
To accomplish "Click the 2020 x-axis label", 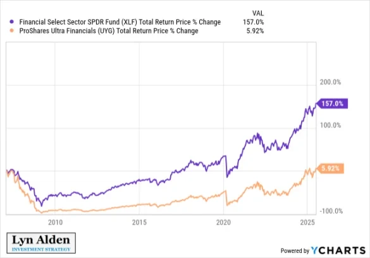I will [x=223, y=223].
